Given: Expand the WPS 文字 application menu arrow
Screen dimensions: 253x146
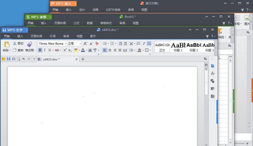Looking at the screenshot, I should [26, 30].
